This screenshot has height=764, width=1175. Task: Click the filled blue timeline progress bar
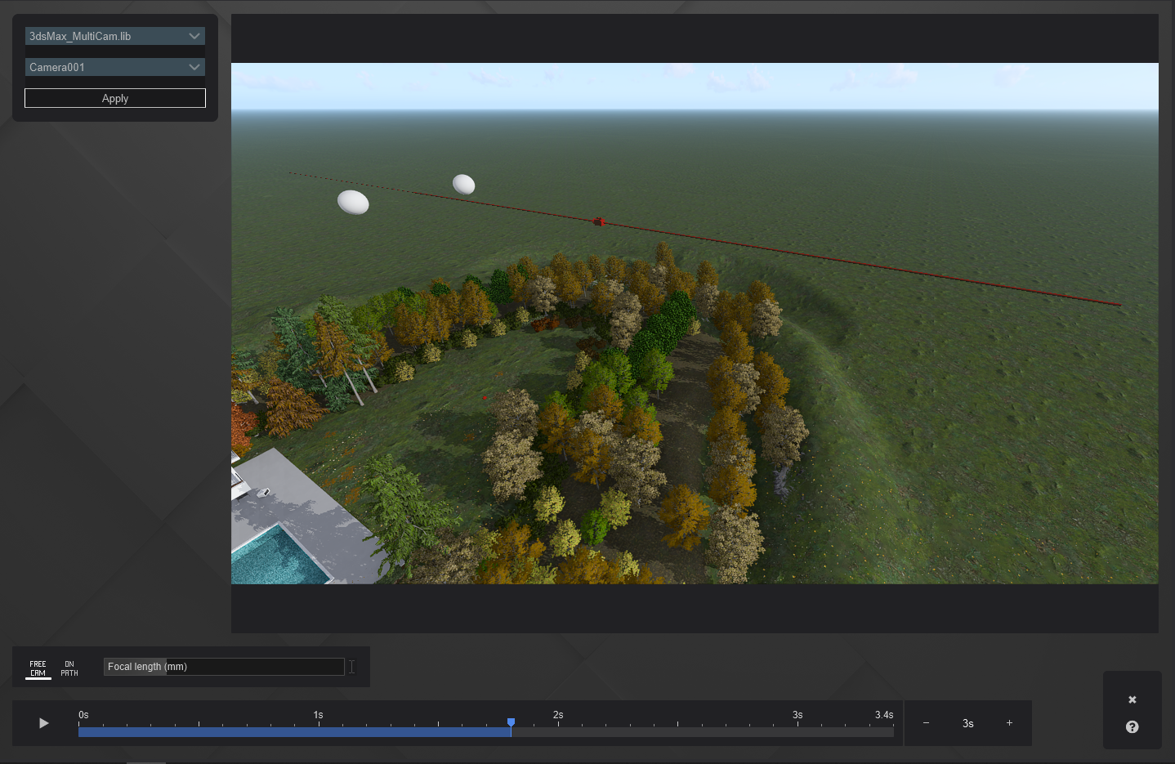[294, 732]
